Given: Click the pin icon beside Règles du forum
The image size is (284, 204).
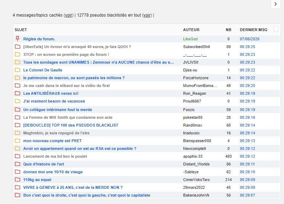Looking at the screenshot, I should 17,39.
